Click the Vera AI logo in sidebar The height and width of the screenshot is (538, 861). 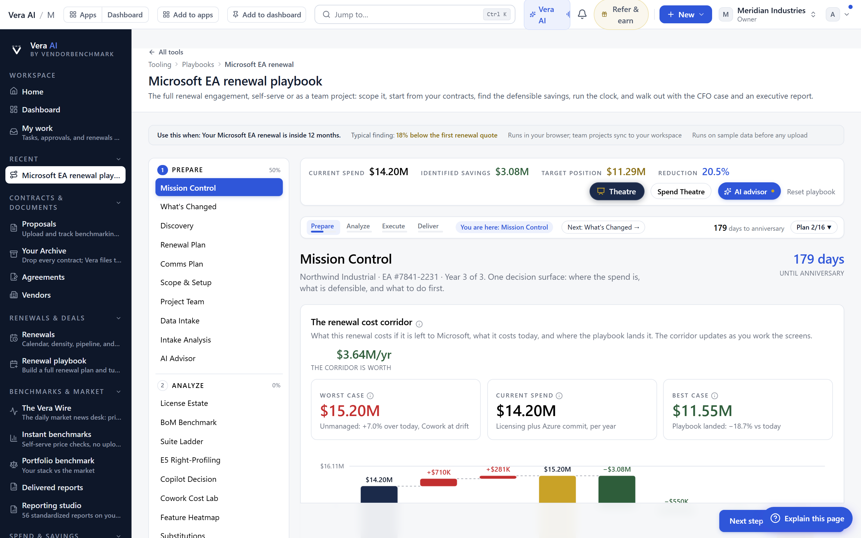pyautogui.click(x=16, y=49)
